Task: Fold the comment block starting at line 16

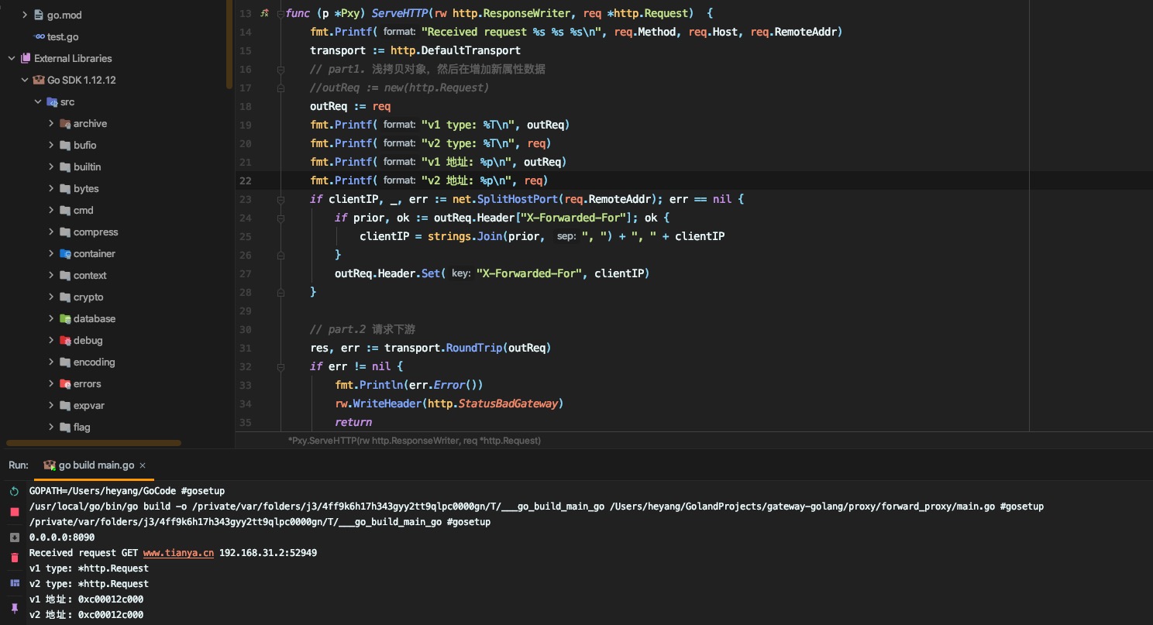Action: click(x=281, y=69)
